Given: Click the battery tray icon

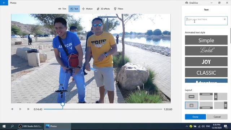Looking at the screenshot, I should 195,126.
